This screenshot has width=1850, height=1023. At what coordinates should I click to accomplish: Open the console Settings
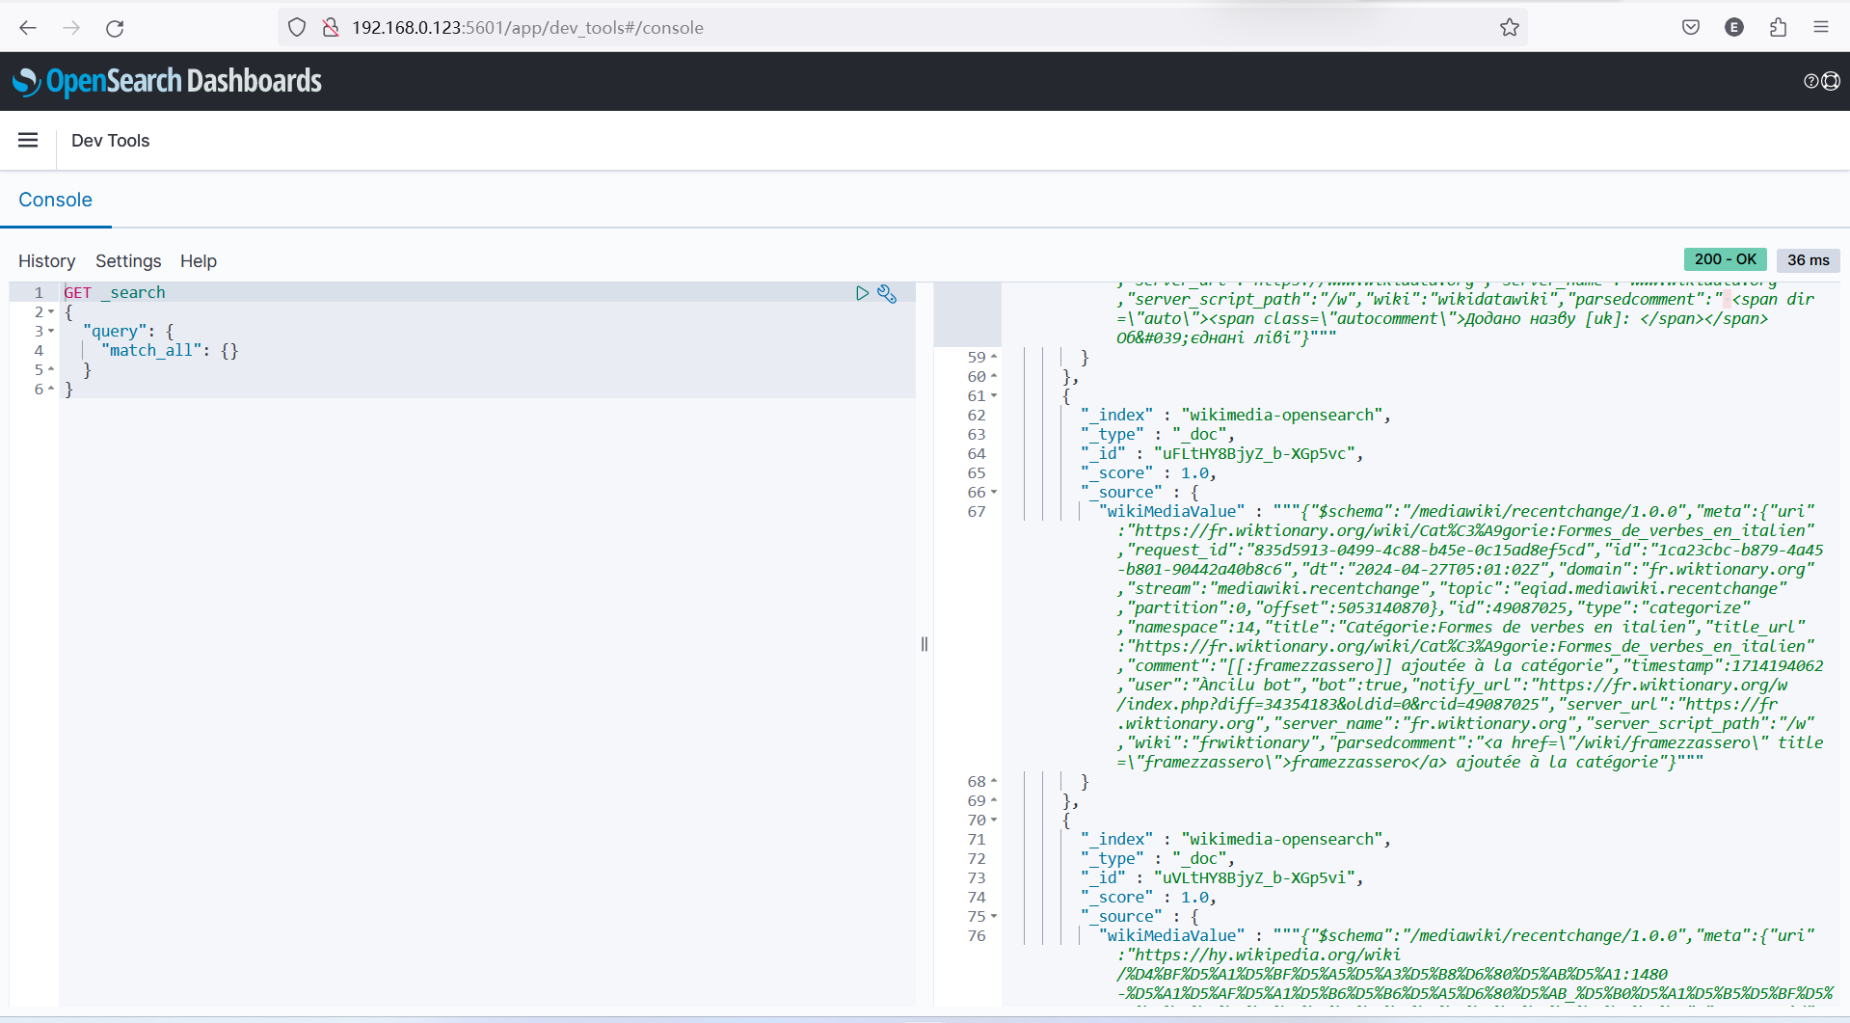coord(128,261)
